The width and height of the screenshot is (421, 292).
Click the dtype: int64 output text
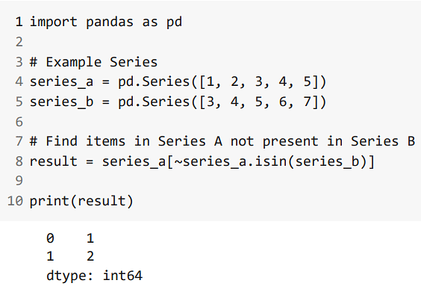click(x=94, y=276)
